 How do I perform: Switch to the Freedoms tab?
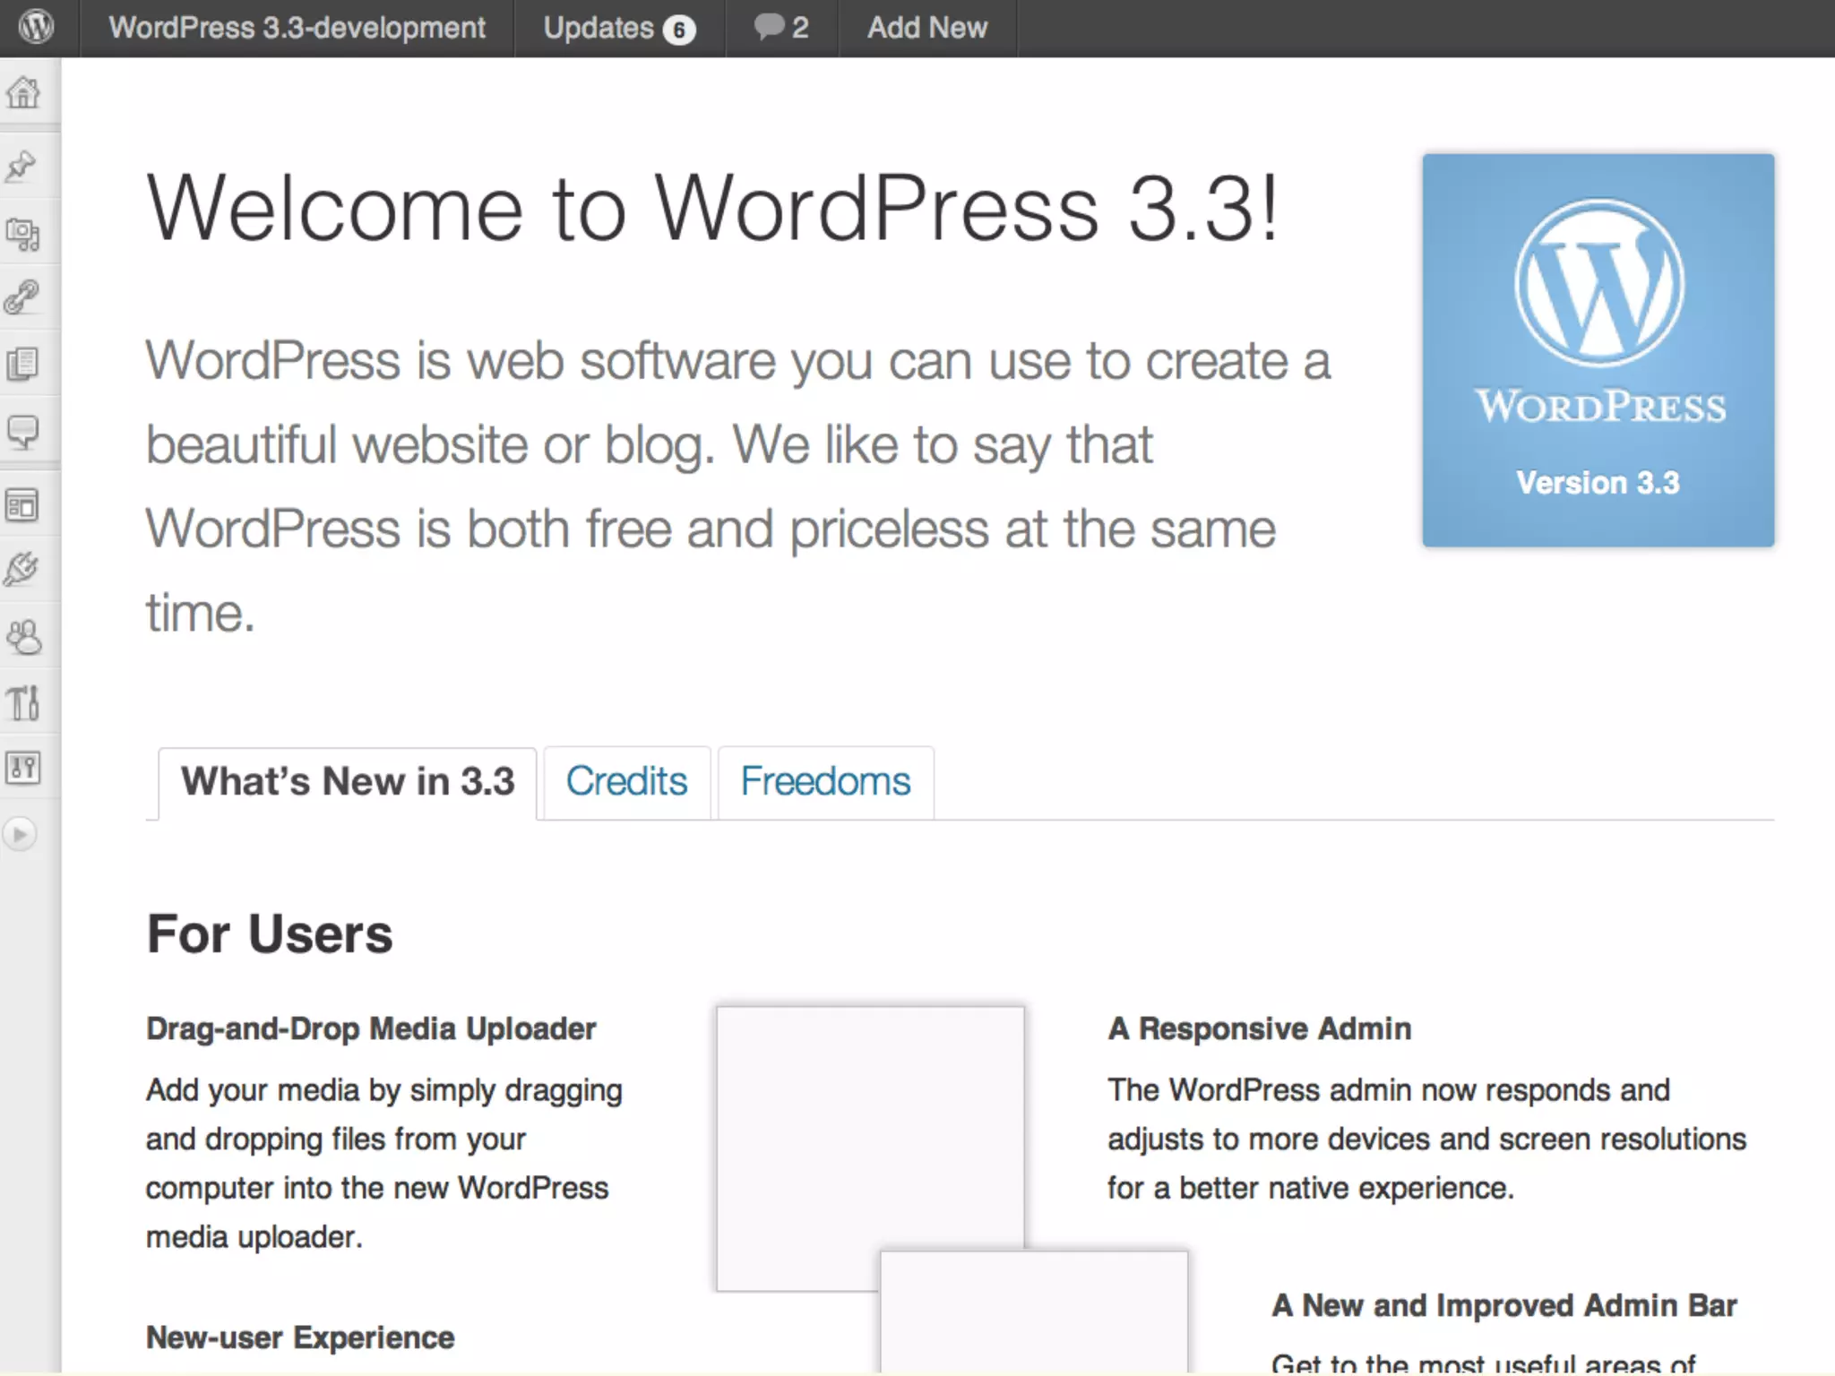click(x=825, y=781)
